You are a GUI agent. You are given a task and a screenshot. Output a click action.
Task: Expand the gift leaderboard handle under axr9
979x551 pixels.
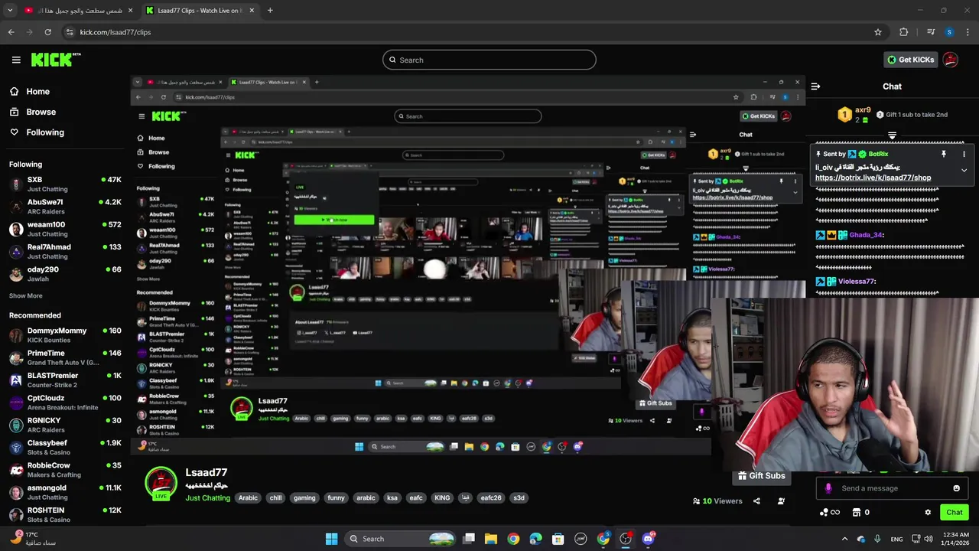click(x=892, y=135)
